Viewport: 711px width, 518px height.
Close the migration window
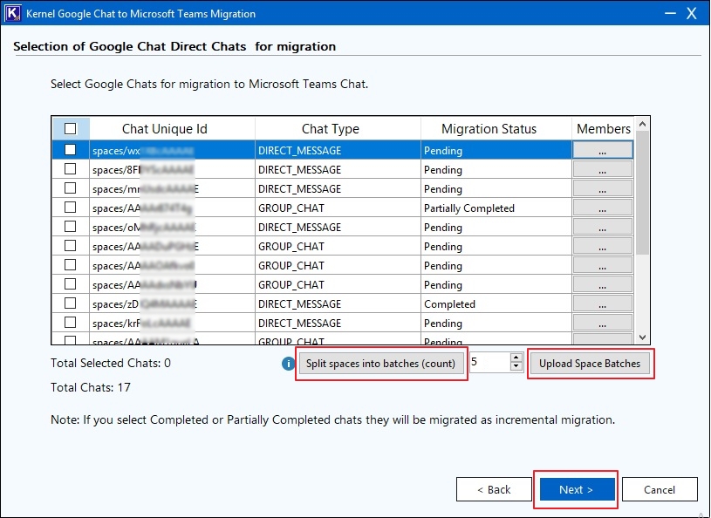(x=692, y=14)
